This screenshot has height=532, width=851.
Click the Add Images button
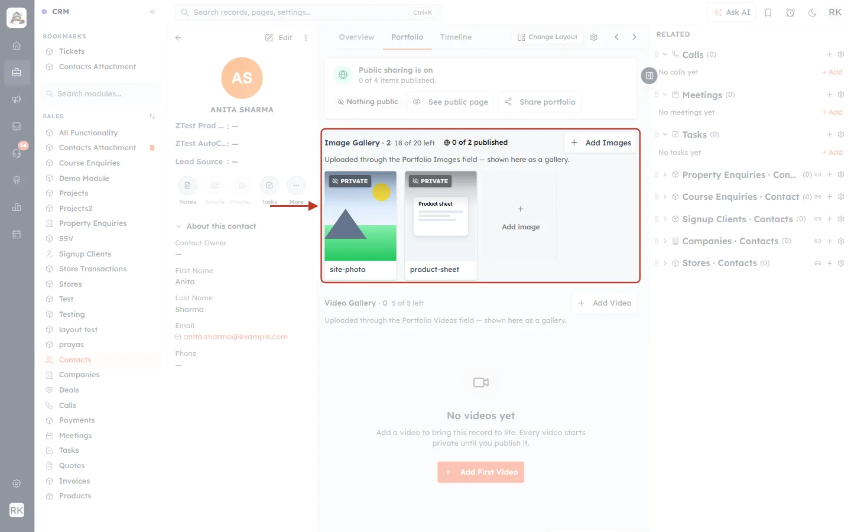(x=600, y=142)
